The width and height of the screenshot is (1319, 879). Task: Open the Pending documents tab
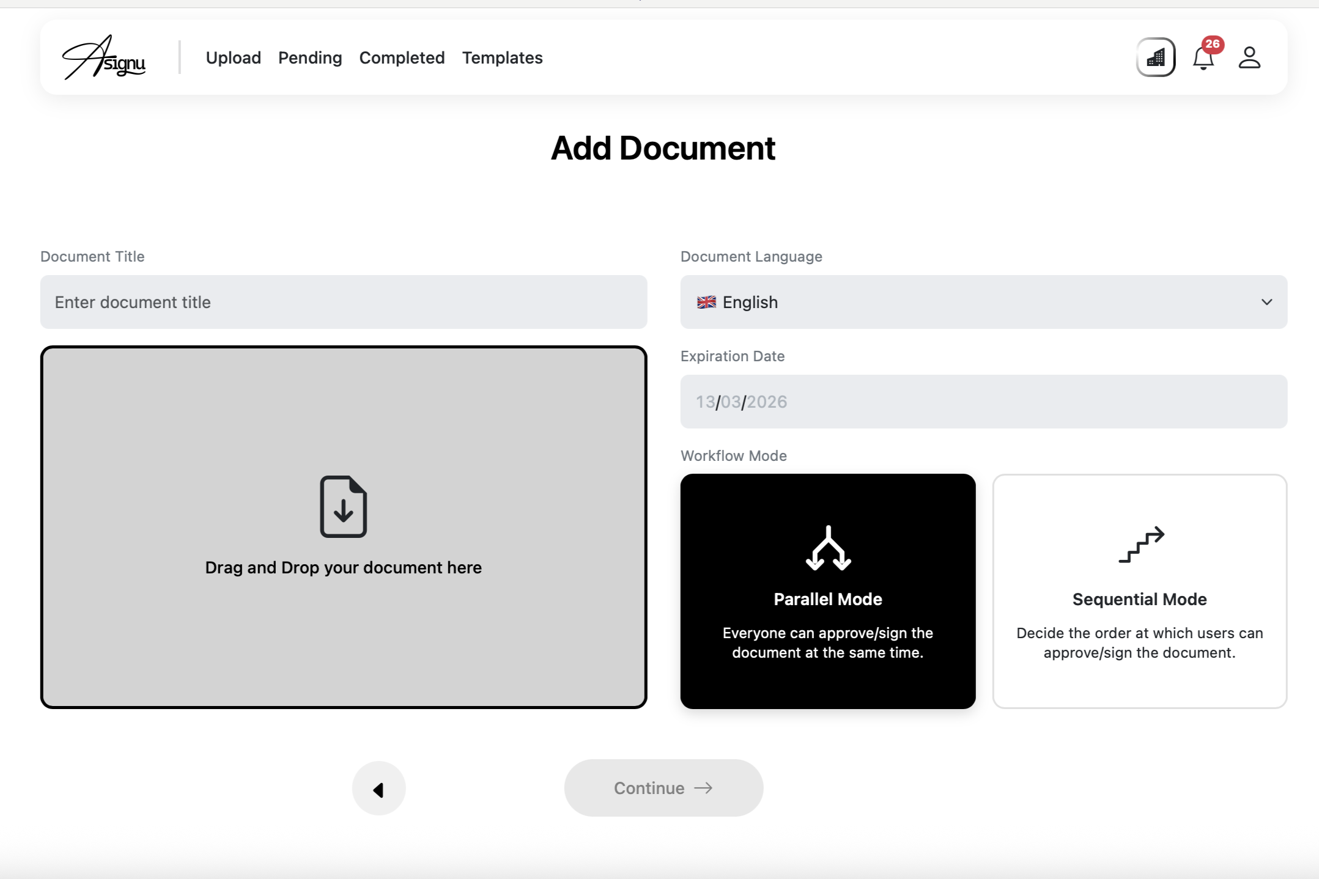pos(309,57)
